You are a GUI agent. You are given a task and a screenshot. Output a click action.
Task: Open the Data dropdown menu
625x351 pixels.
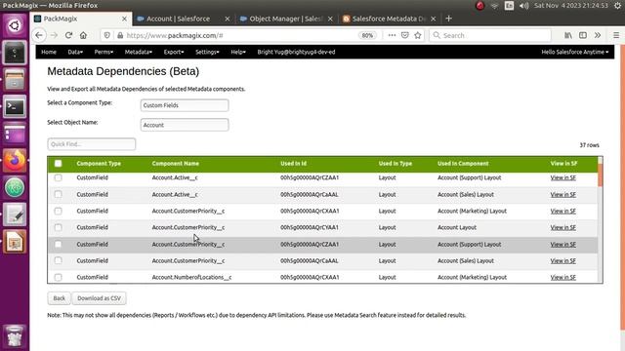[75, 52]
